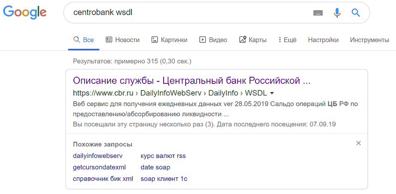396x194 pixels.
Task: Open related query 'dailyinfowebserv'
Action: click(98, 156)
